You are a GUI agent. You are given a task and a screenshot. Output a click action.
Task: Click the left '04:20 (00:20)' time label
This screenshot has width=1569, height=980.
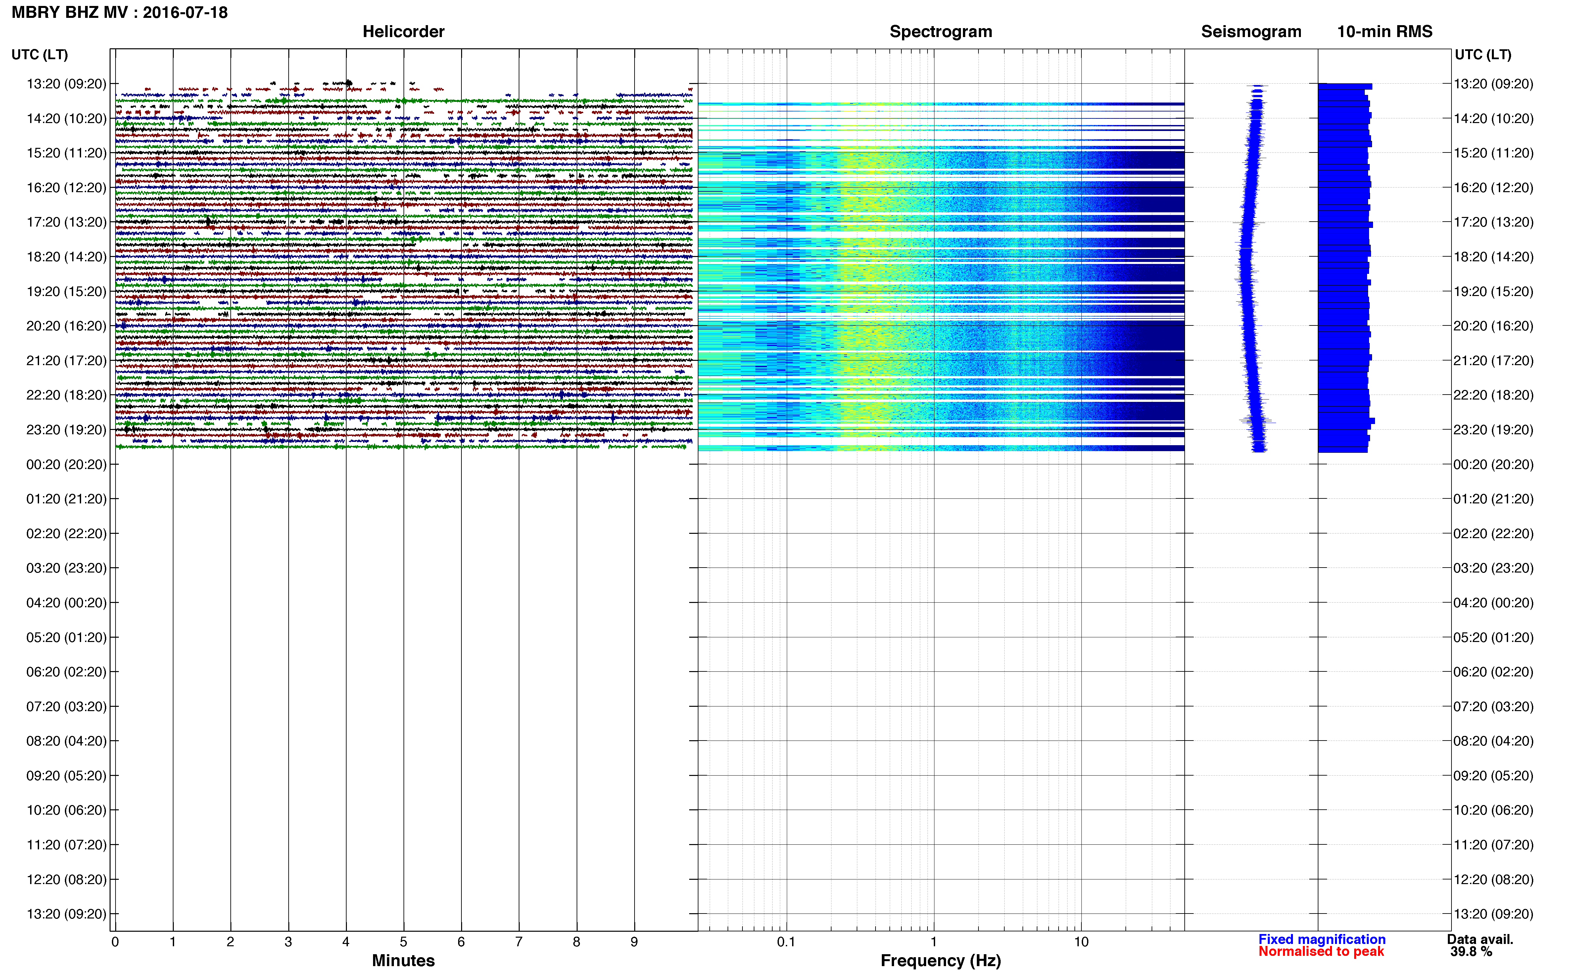pos(66,603)
